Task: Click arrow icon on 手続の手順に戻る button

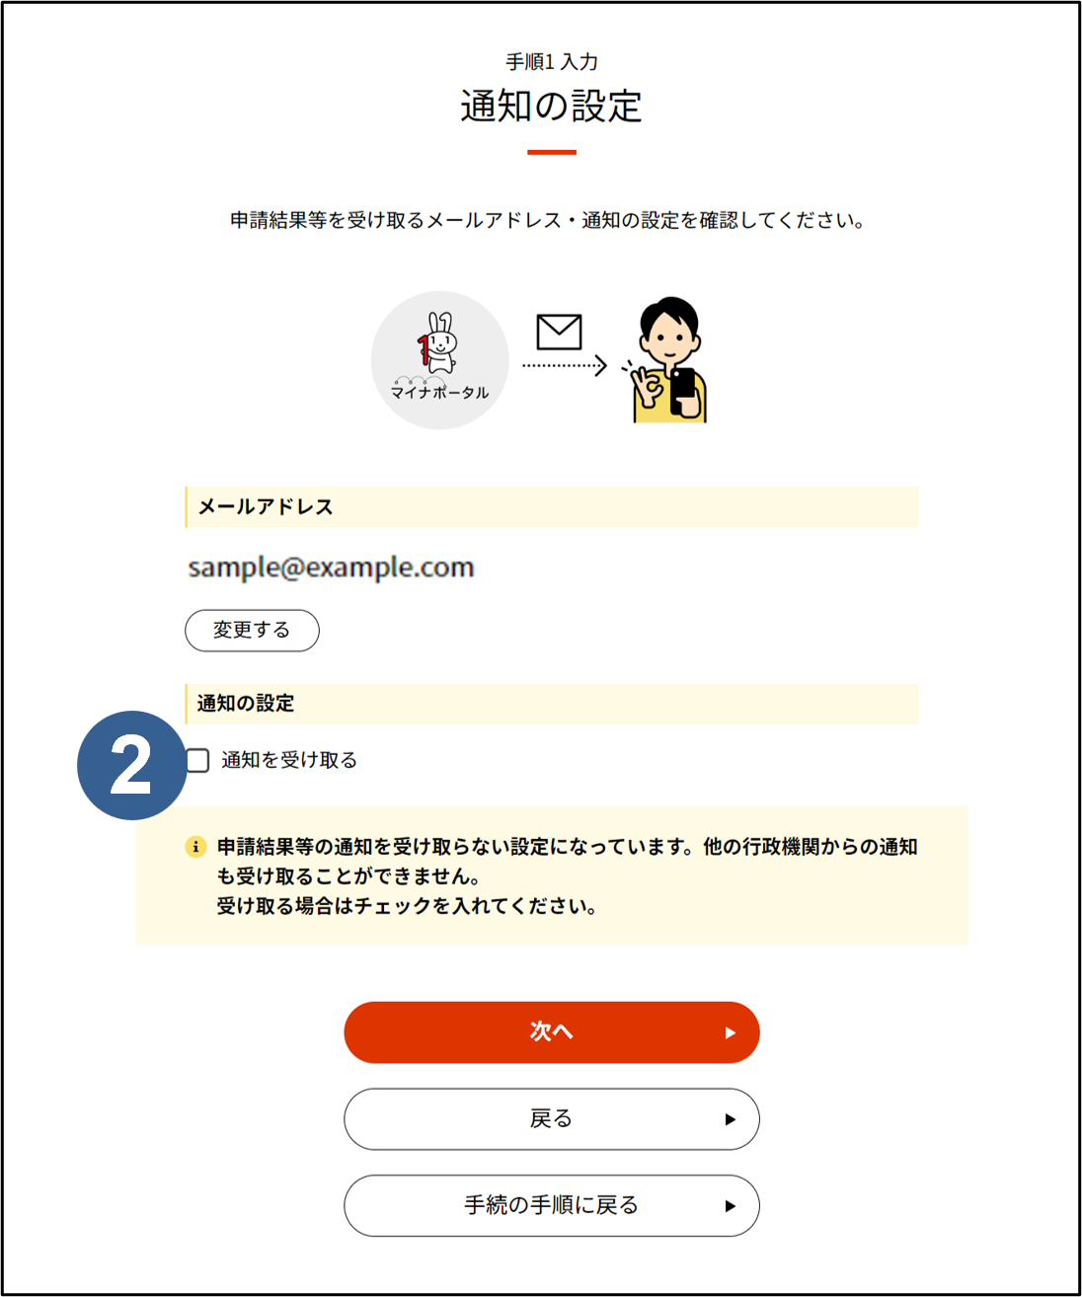Action: point(731,1206)
